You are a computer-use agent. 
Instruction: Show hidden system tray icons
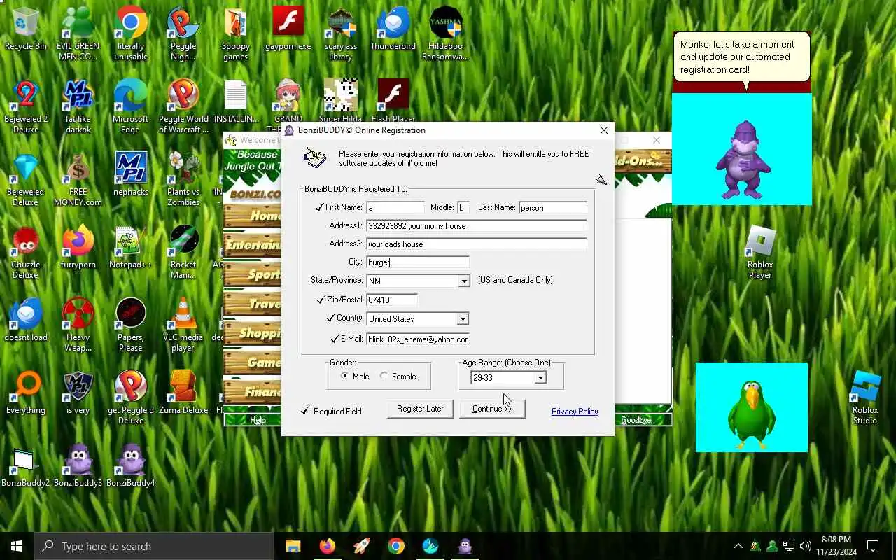738,546
